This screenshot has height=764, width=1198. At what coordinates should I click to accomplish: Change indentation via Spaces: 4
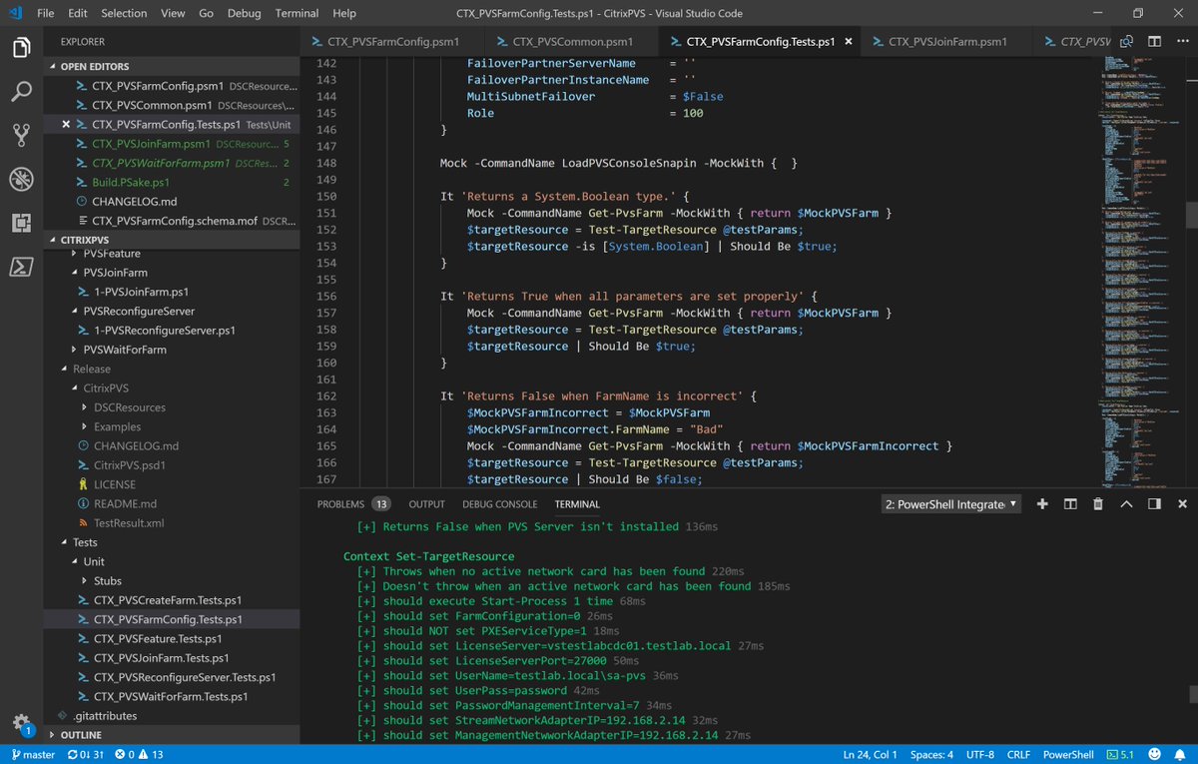[931, 754]
